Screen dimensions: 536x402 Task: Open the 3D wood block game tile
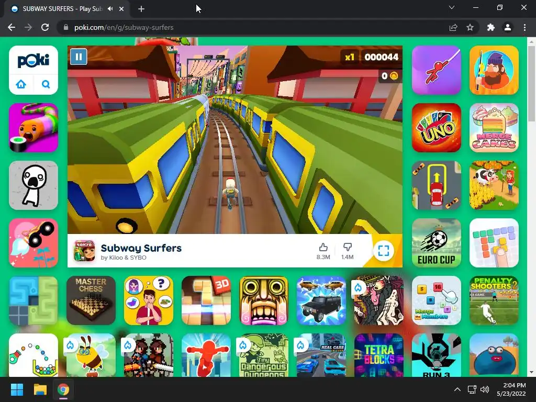click(206, 300)
